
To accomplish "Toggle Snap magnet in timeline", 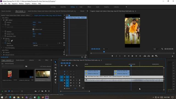I will point(65,65).
